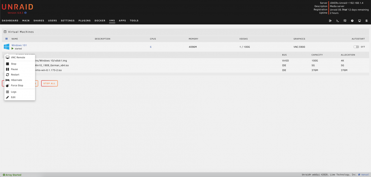Click the 4096M memory value
Image resolution: width=371 pixels, height=177 pixels.
[x=193, y=47]
